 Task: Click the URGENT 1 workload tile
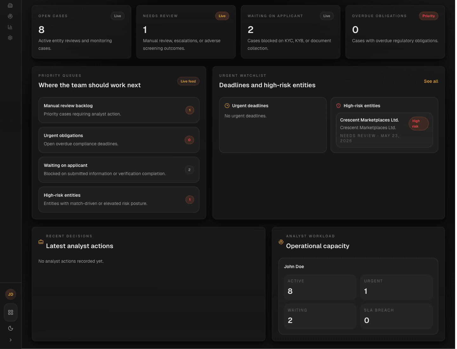396,287
